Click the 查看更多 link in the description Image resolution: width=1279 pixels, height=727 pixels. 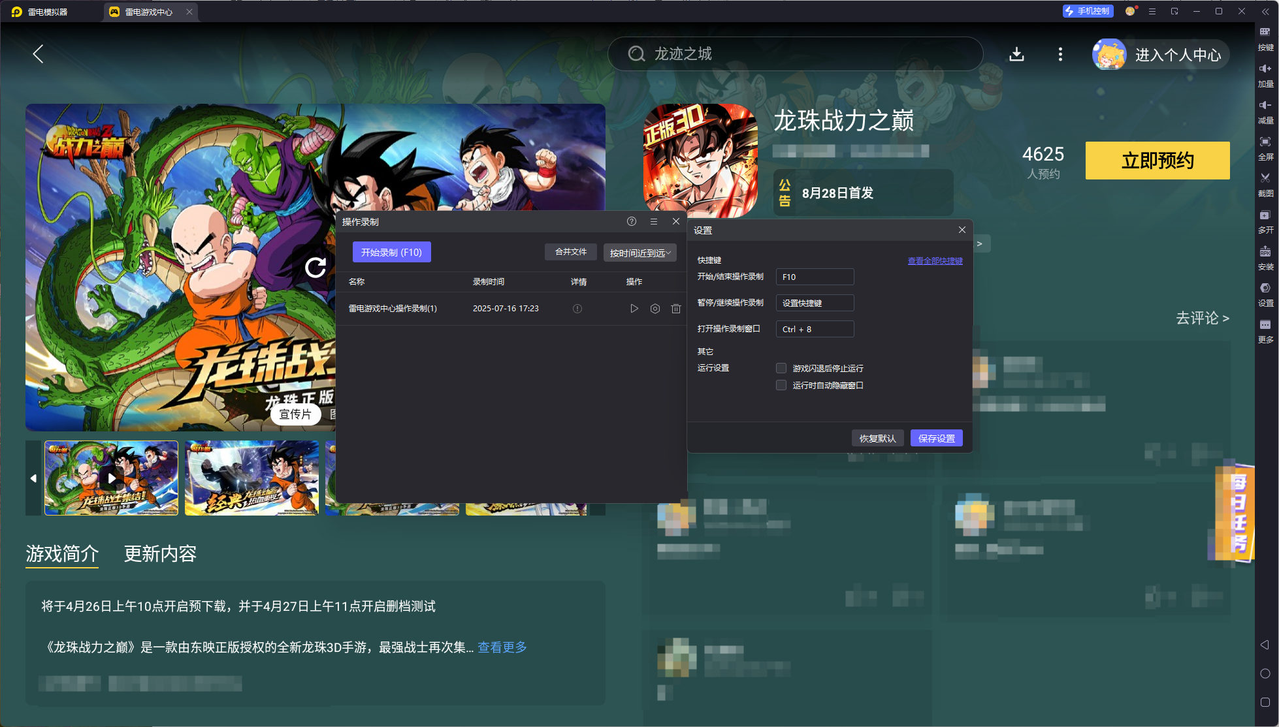[x=502, y=647]
